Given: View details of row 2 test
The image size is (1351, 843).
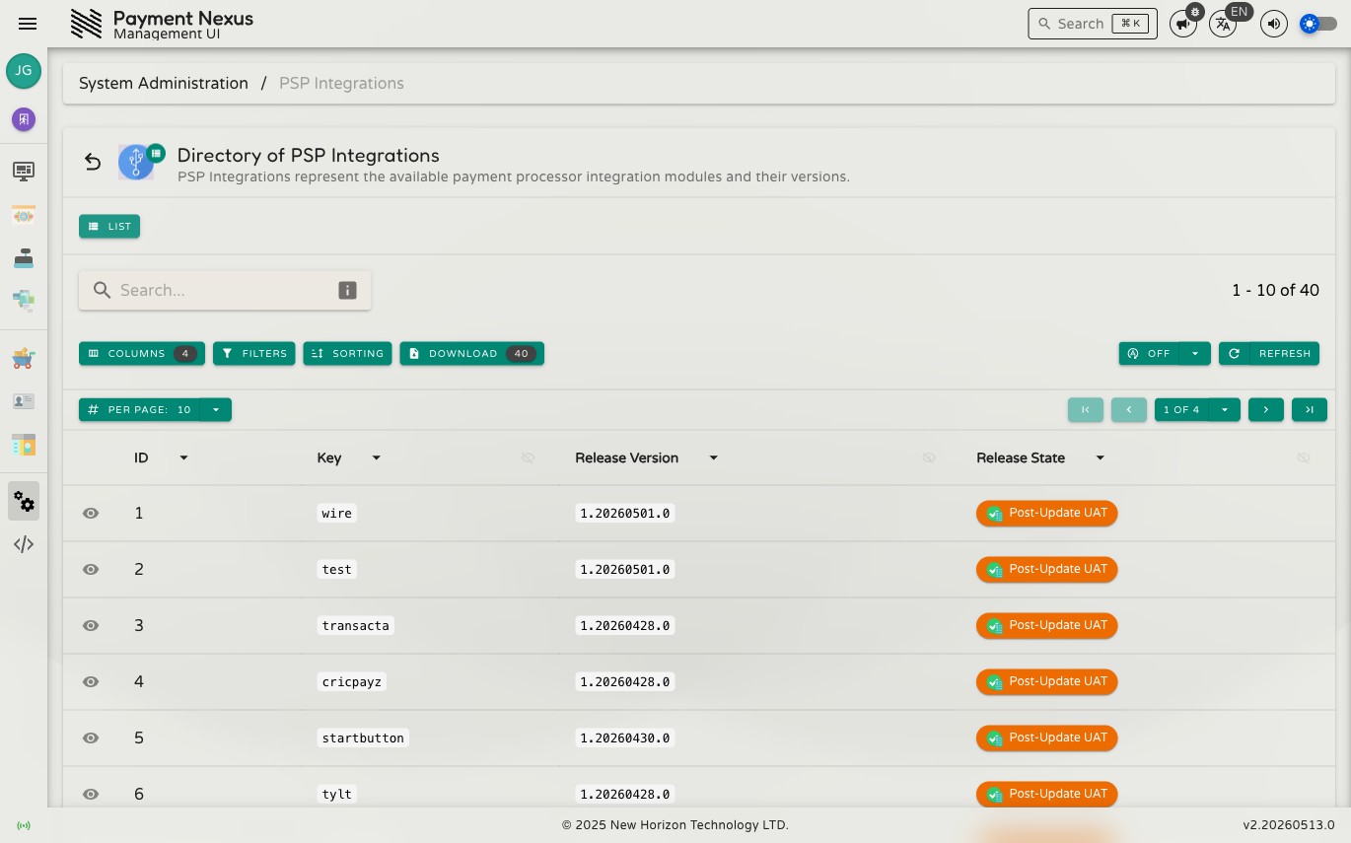Looking at the screenshot, I should (91, 569).
